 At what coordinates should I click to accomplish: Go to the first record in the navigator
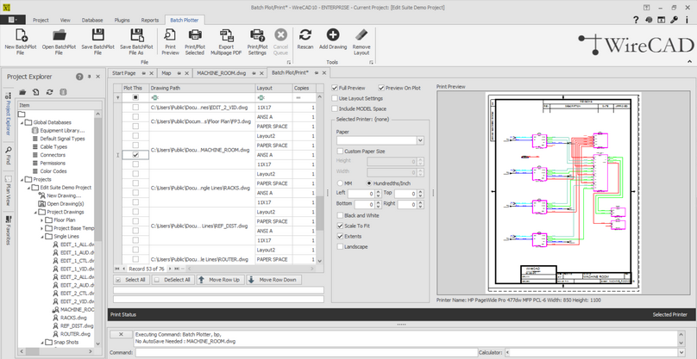[117, 269]
